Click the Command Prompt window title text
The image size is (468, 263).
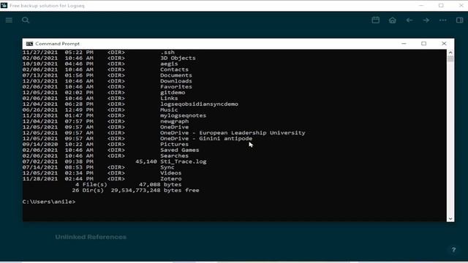(57, 44)
